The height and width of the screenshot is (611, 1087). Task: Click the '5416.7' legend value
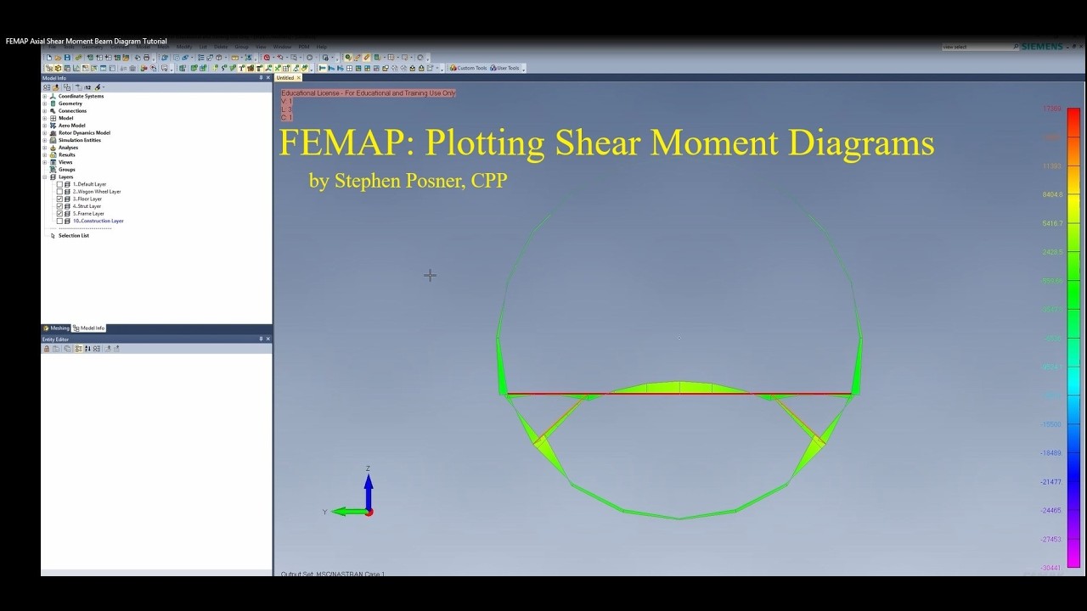tap(1052, 224)
